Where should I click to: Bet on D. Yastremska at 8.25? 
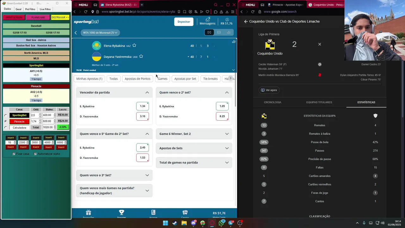(222, 116)
